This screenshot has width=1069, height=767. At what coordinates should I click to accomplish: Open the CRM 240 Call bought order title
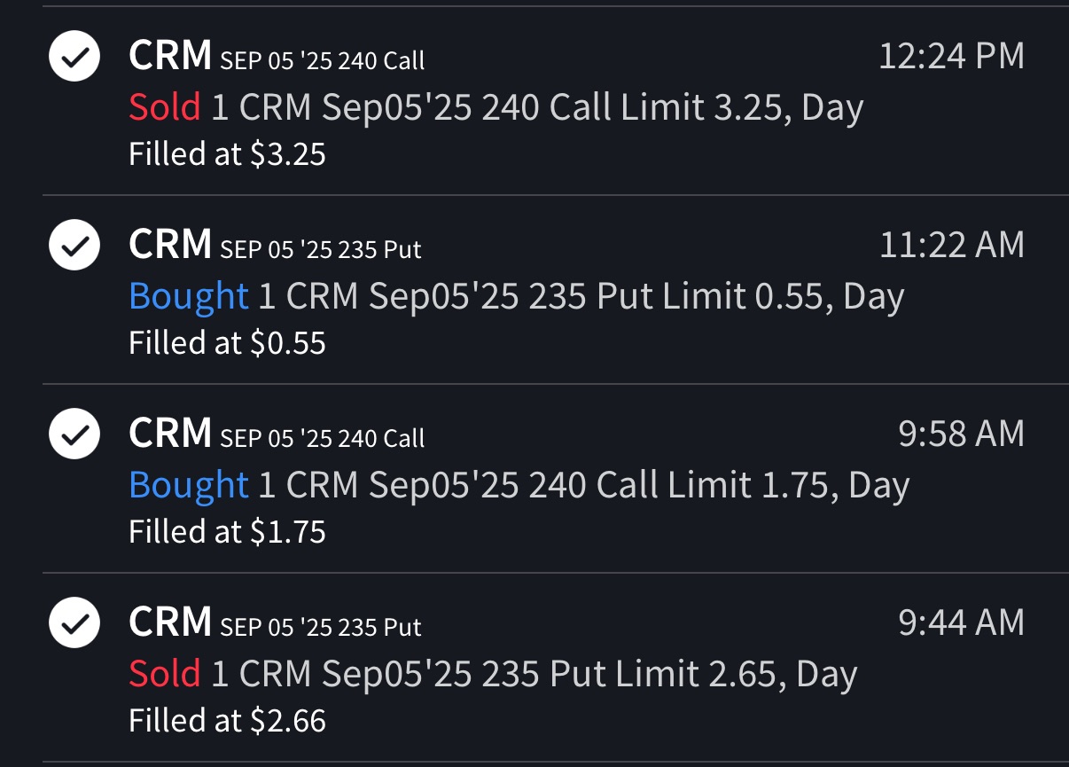pos(277,434)
